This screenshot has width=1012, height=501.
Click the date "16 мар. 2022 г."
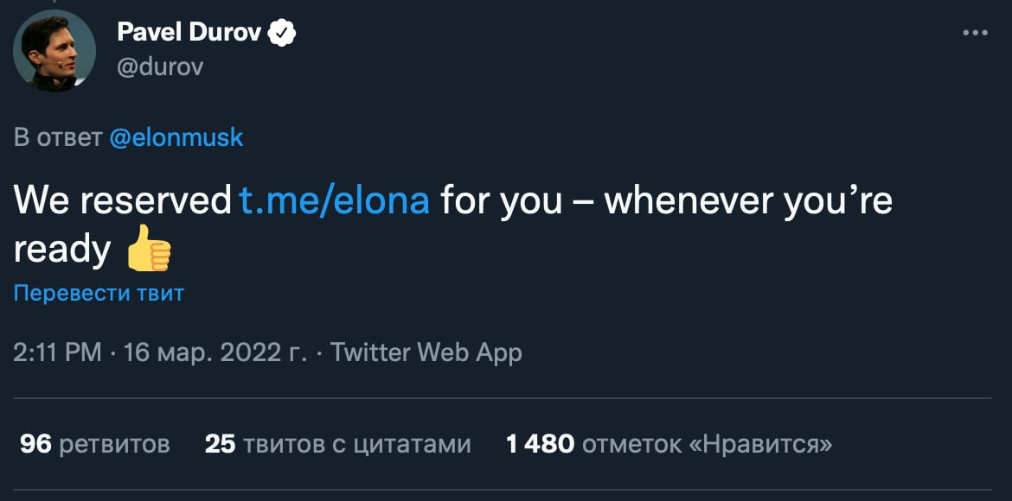coord(215,352)
